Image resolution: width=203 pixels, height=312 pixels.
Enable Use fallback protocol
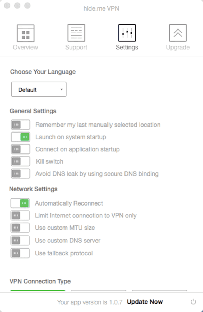(x=20, y=253)
